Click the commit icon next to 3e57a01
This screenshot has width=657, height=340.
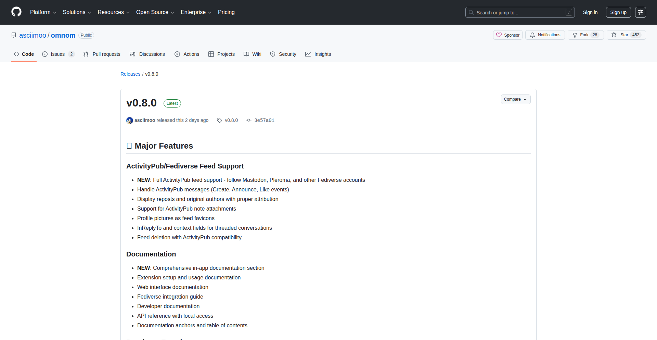coord(248,120)
